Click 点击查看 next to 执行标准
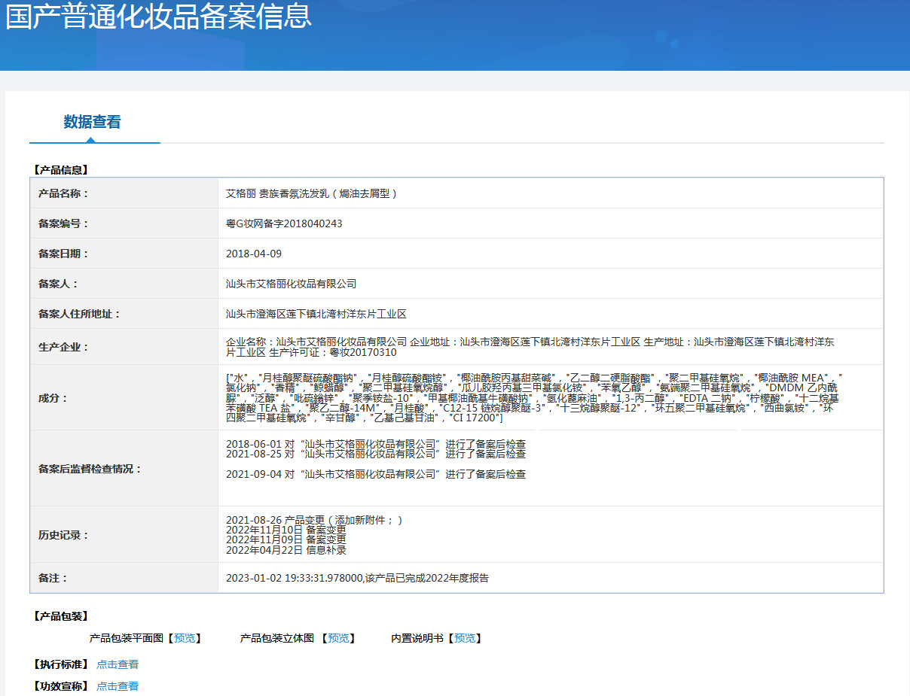 pos(118,664)
